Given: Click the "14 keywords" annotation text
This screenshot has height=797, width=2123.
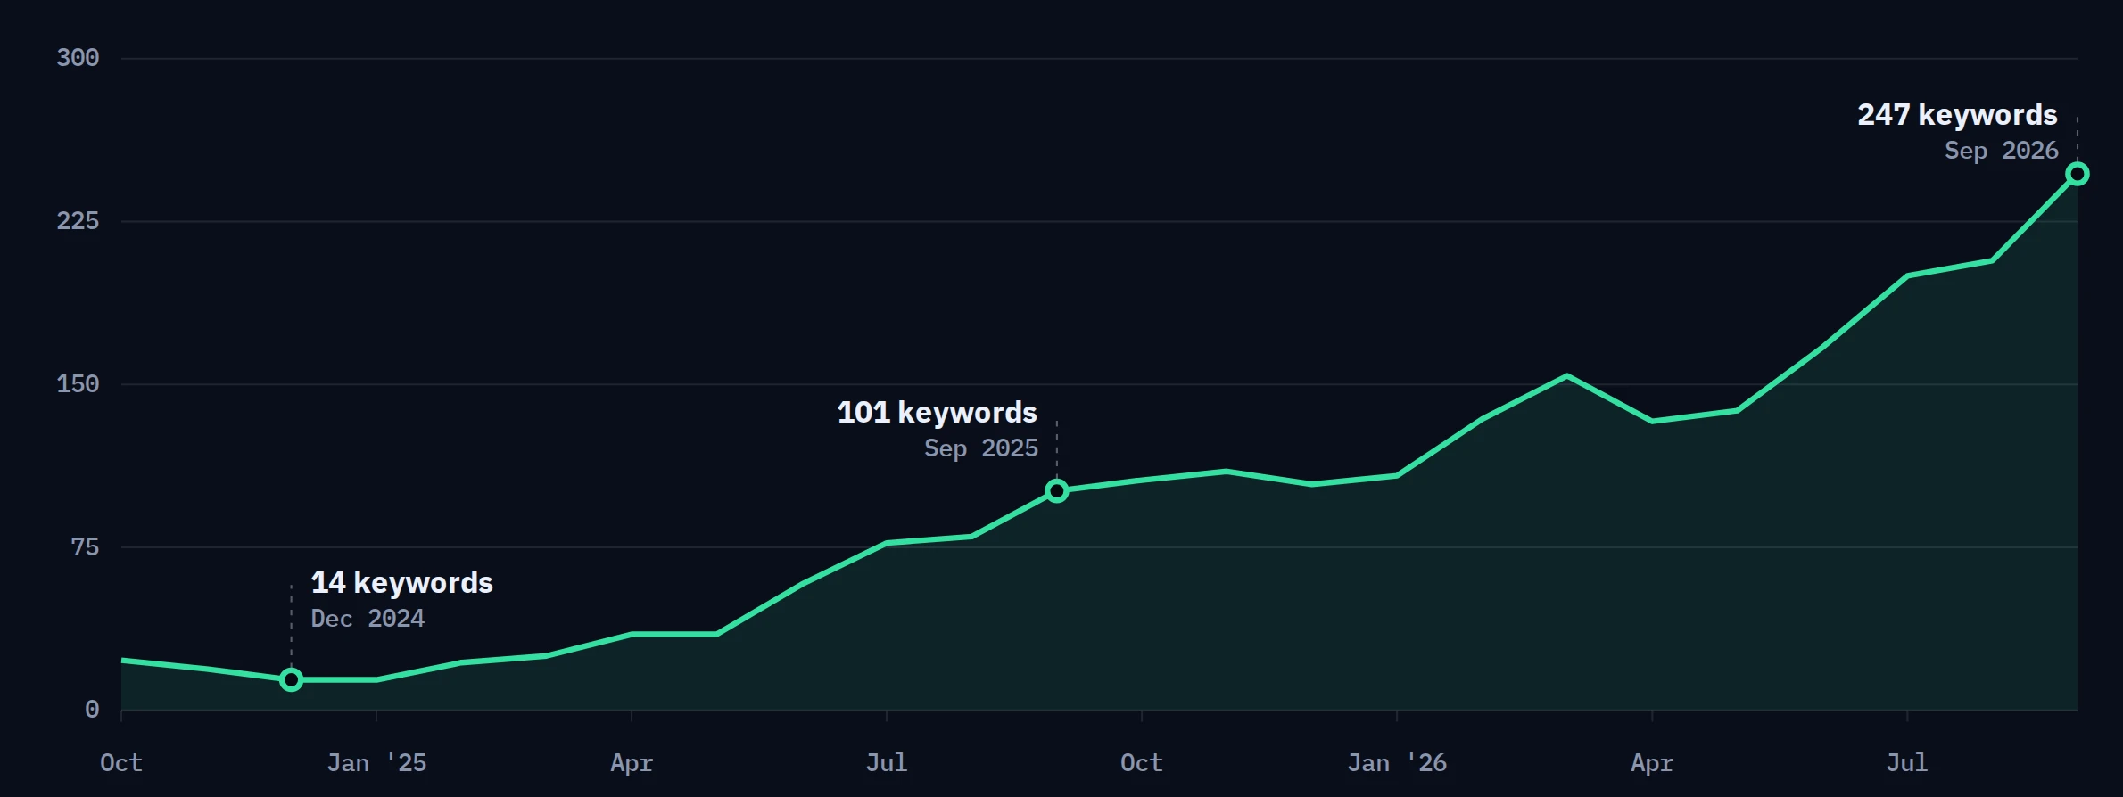Looking at the screenshot, I should click(401, 582).
